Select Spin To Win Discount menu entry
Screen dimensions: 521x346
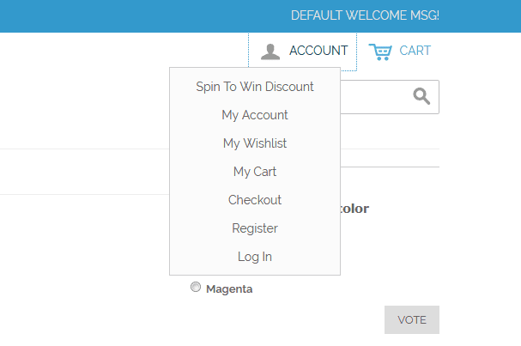tap(255, 87)
